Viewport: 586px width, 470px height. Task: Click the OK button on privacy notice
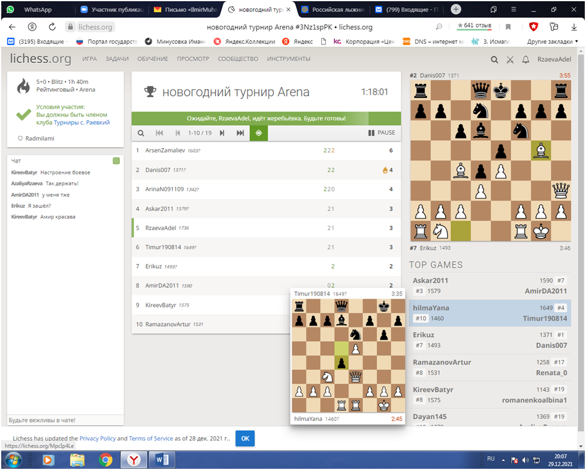pyautogui.click(x=244, y=438)
